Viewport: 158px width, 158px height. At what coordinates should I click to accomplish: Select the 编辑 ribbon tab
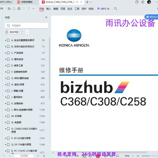(56, 9)
